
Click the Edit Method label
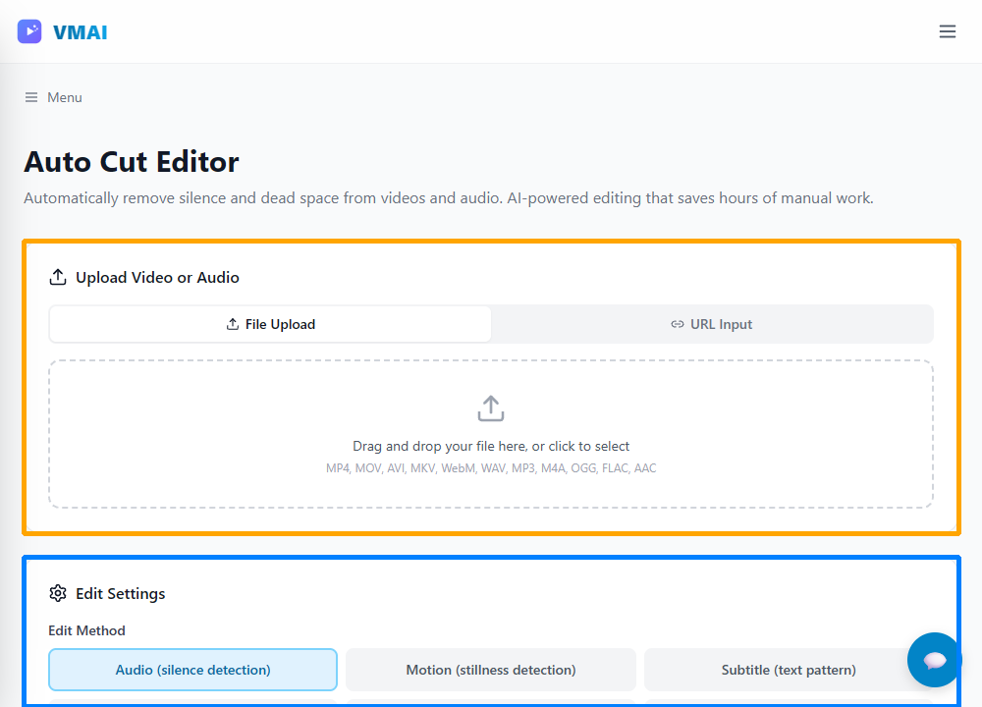tap(87, 630)
